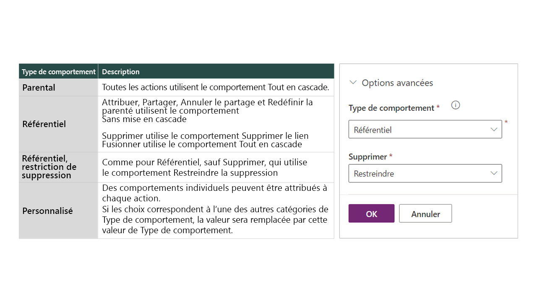Screen dimensions: 537x302
Task: Click the collapse arrow beside Options avancées
Action: coord(352,83)
